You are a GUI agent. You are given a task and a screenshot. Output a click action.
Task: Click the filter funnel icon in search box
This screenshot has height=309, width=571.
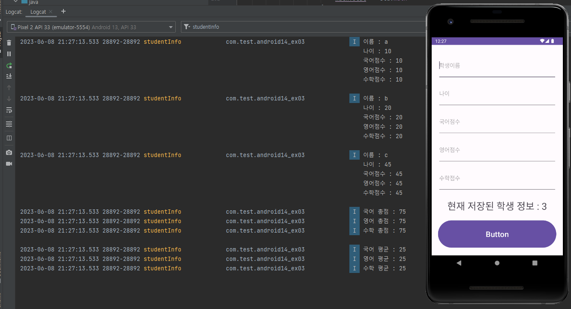coord(186,27)
